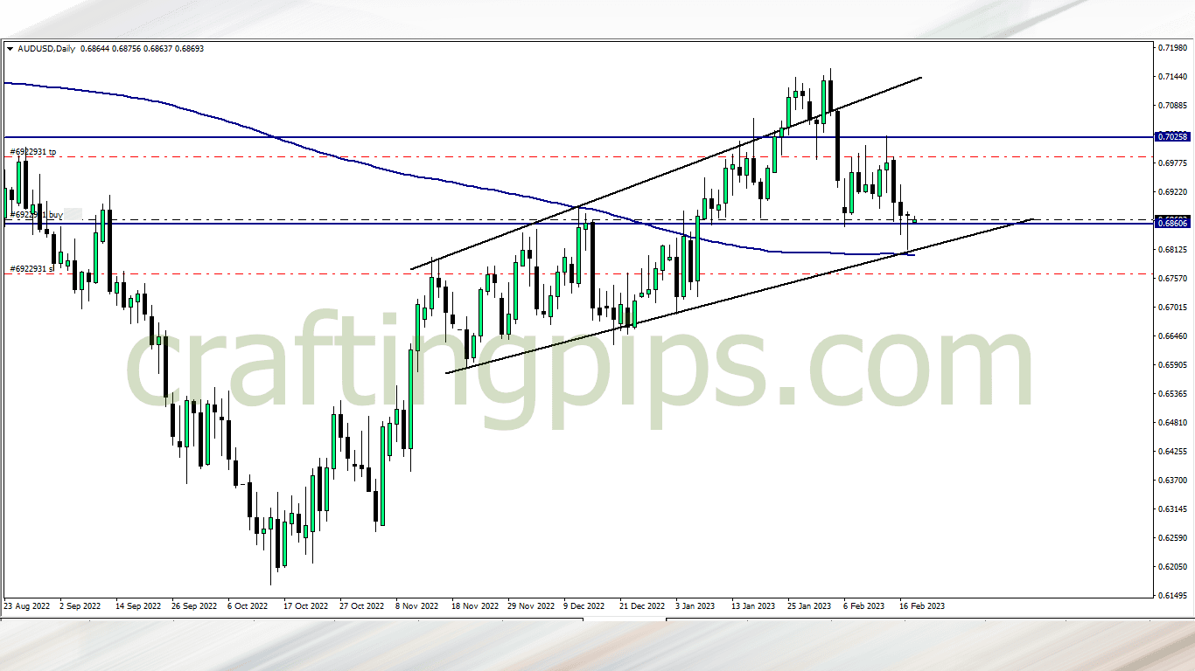Click 0.67015 on the price scale
Image resolution: width=1195 pixels, height=671 pixels.
pos(1172,307)
